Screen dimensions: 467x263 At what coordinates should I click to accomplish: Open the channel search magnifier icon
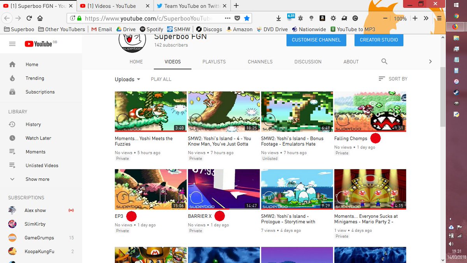coord(384,62)
